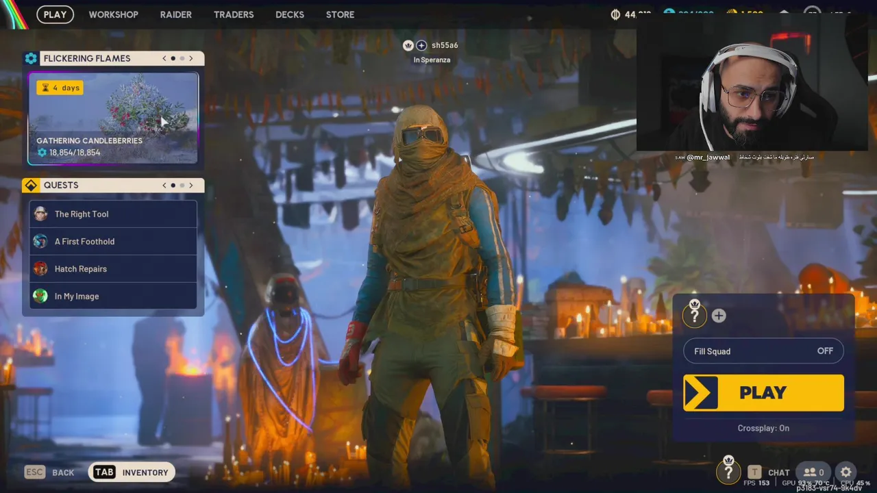Go to previous Quests page
This screenshot has width=877, height=493.
coord(164,185)
